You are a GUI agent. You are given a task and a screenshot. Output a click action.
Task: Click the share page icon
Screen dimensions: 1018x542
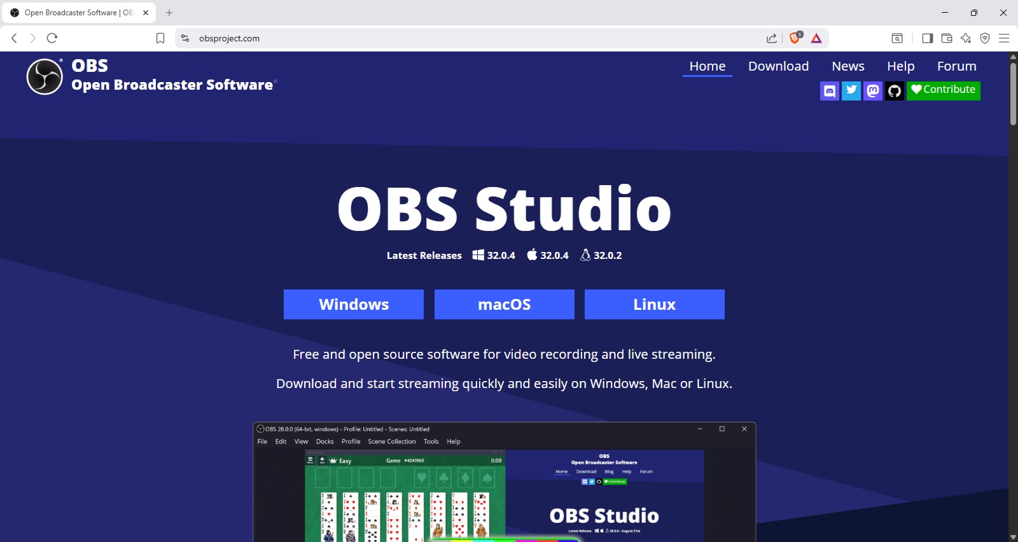point(772,38)
